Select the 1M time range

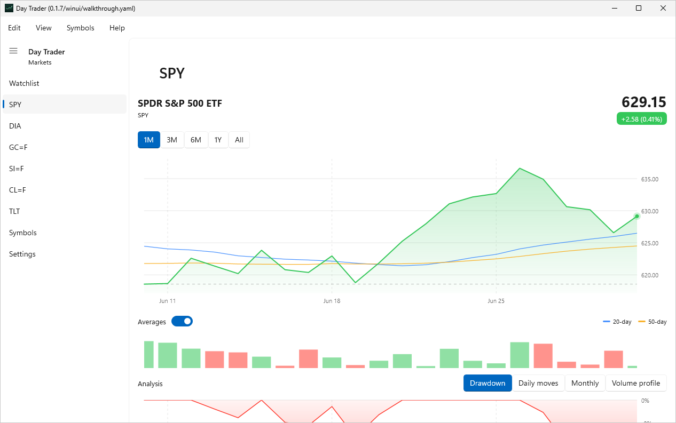[x=149, y=140]
